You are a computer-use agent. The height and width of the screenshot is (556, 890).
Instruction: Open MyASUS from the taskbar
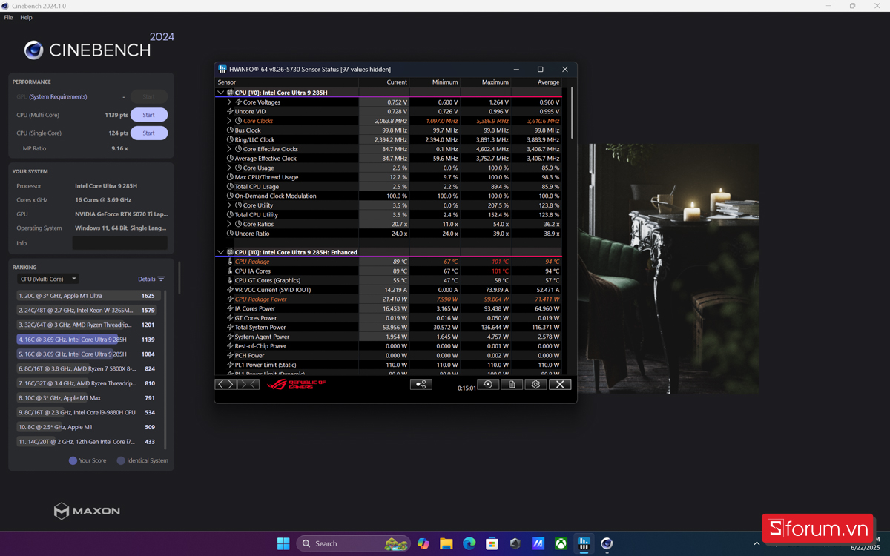tap(538, 543)
